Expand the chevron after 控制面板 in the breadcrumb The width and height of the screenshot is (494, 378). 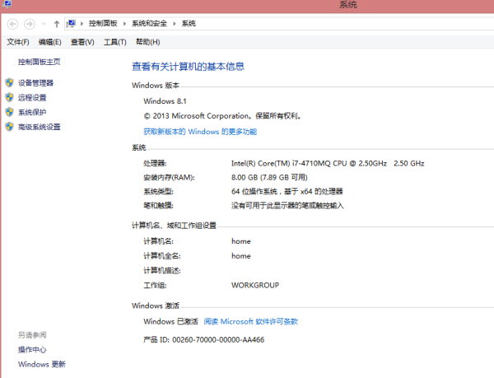pyautogui.click(x=124, y=24)
